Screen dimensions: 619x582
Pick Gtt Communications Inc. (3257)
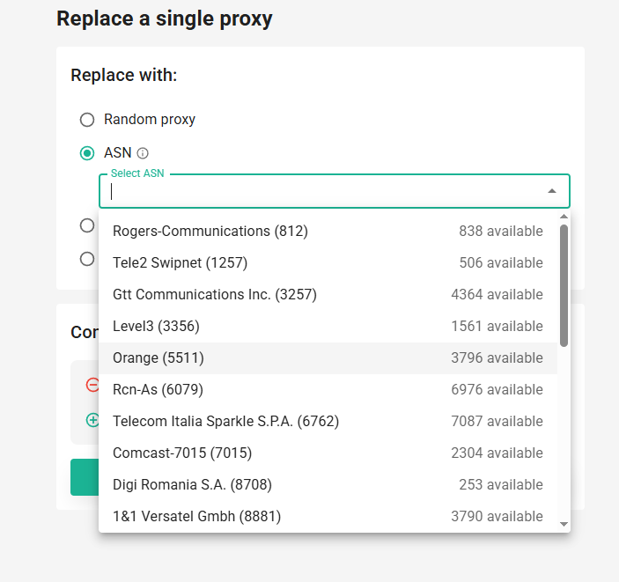(x=328, y=295)
